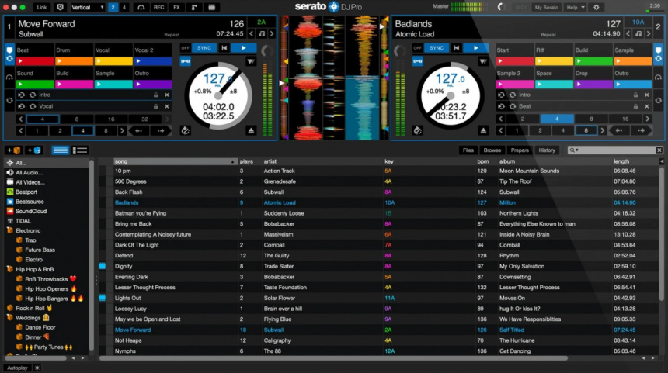
Task: Switch to simple list view
Action: 60,150
